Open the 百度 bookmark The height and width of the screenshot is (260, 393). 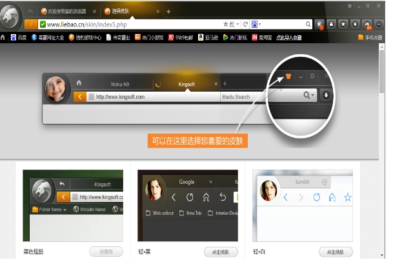pyautogui.click(x=19, y=37)
